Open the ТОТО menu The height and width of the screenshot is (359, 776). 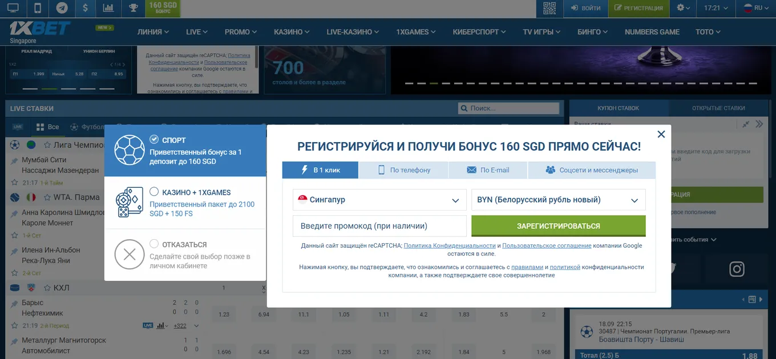708,32
